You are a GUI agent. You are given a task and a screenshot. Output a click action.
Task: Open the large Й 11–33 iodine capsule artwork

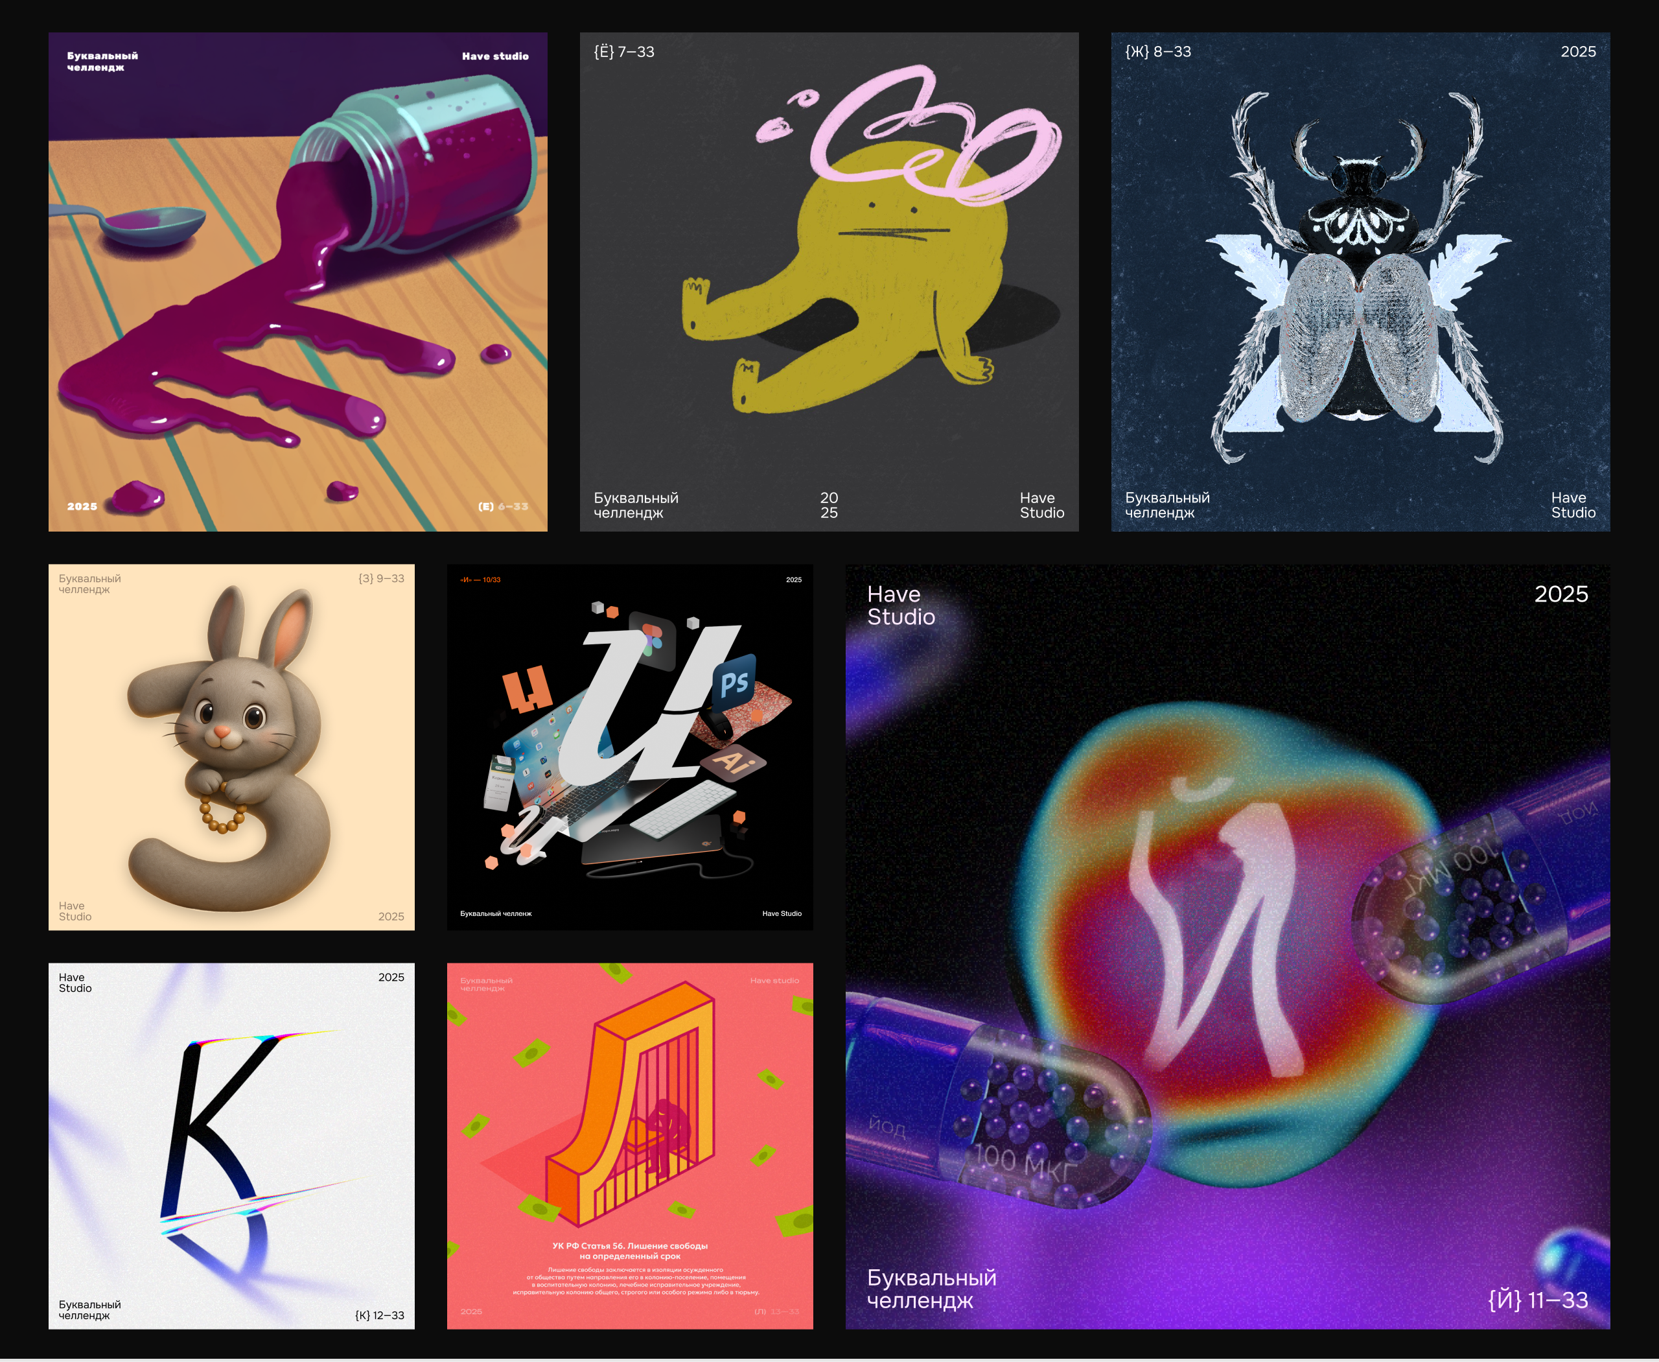(x=1227, y=946)
